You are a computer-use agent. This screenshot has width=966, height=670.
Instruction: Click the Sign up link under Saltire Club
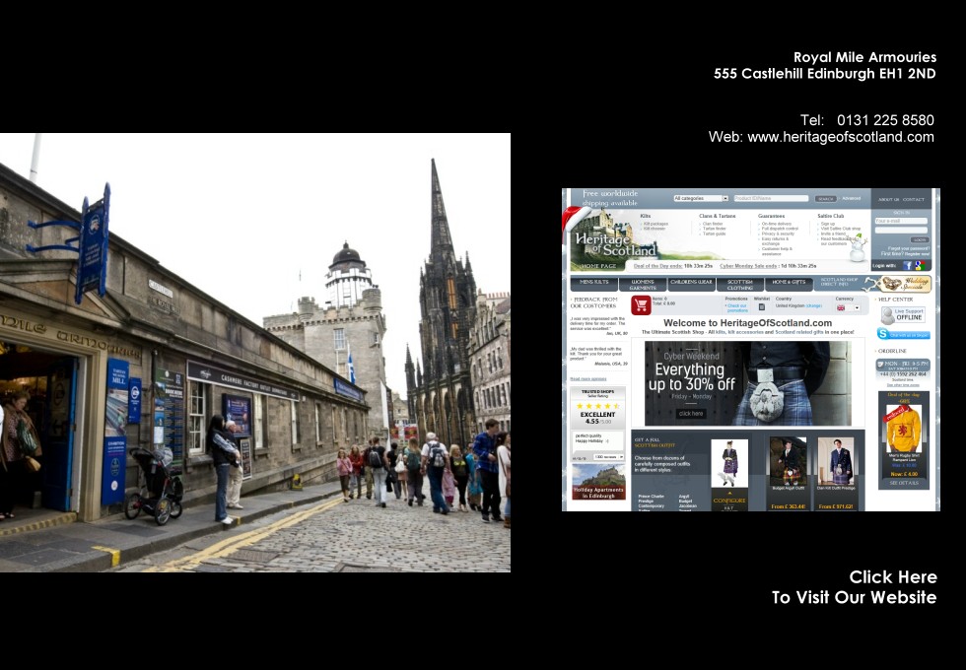(x=828, y=224)
